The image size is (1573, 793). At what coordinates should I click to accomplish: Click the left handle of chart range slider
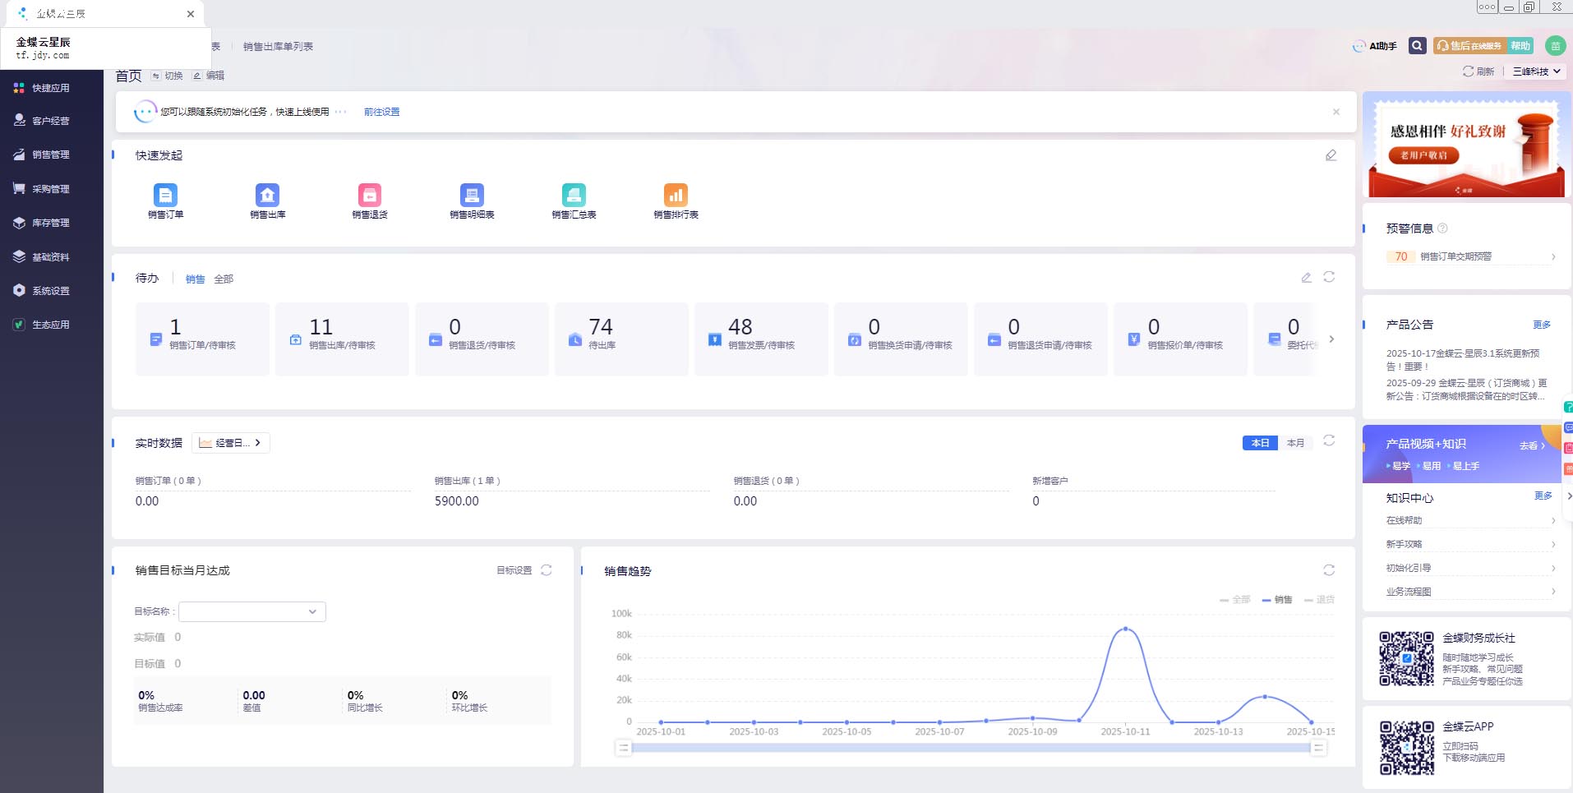tap(624, 748)
